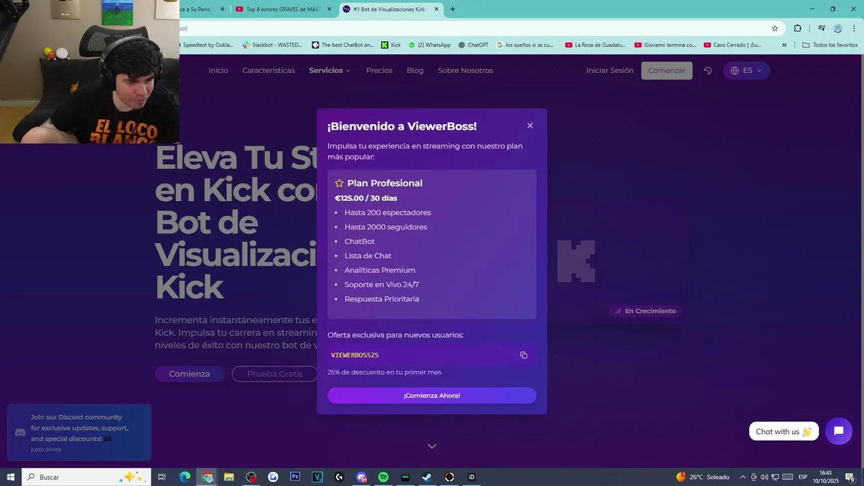Click the scroll-down chevron below popup
Screen dimensions: 864x486
tap(432, 446)
